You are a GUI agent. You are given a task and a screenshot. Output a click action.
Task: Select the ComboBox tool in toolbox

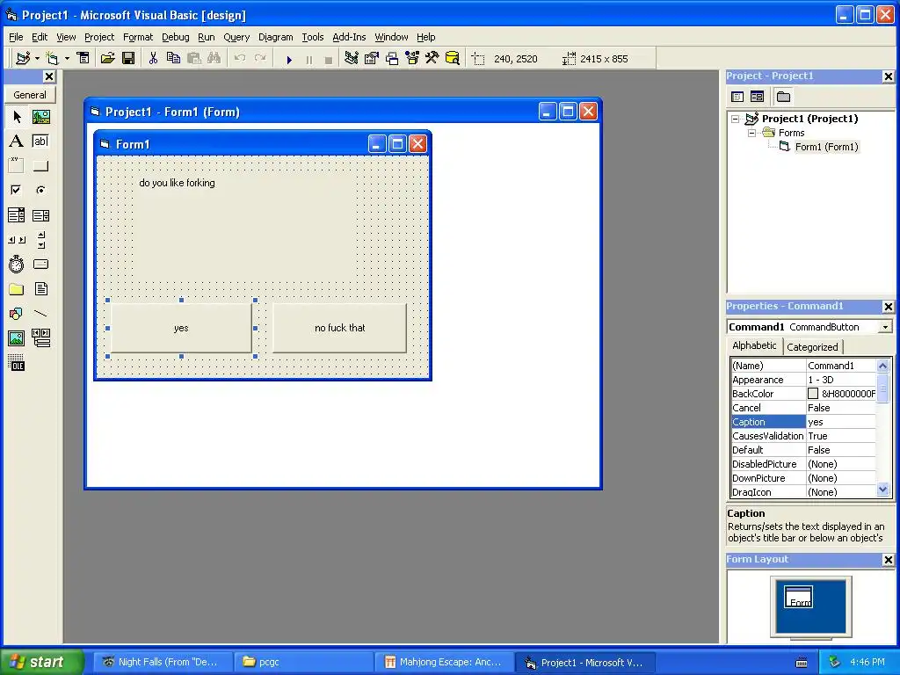tap(17, 215)
